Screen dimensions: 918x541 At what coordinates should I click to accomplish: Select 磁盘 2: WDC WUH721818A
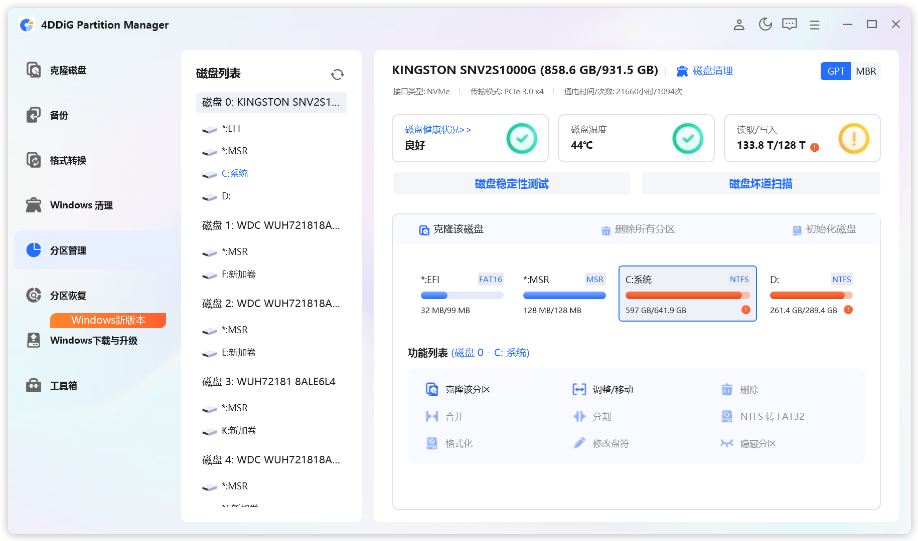pos(271,304)
